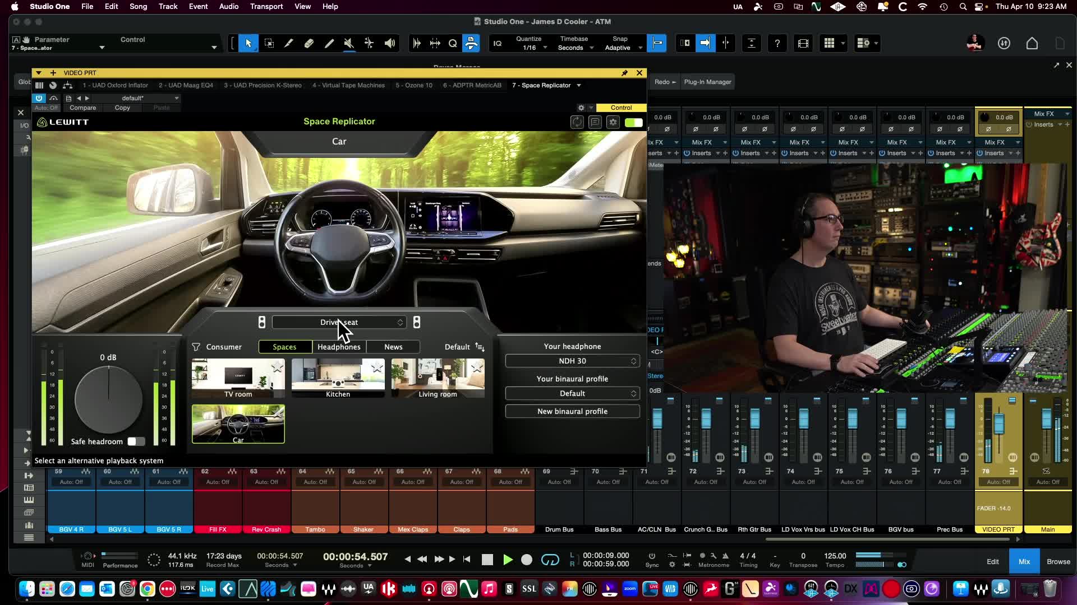Select the Arrow tool in toolbar

click(x=248, y=43)
